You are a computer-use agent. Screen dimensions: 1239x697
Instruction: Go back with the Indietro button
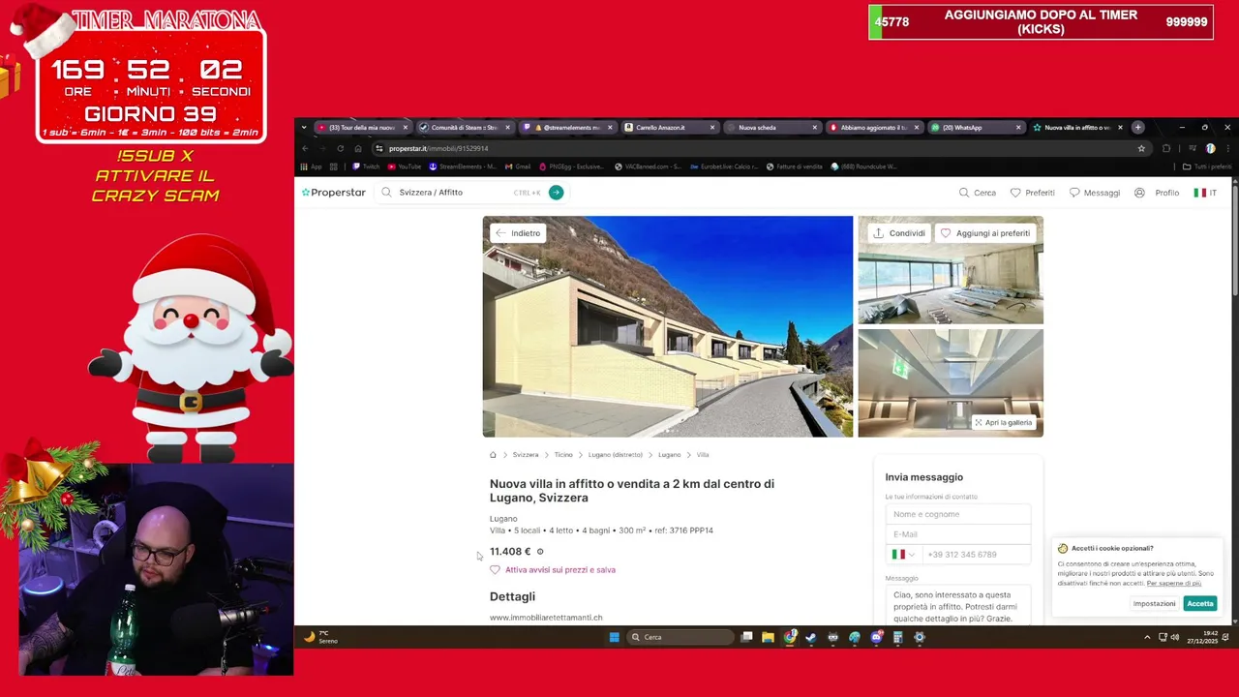tap(518, 233)
